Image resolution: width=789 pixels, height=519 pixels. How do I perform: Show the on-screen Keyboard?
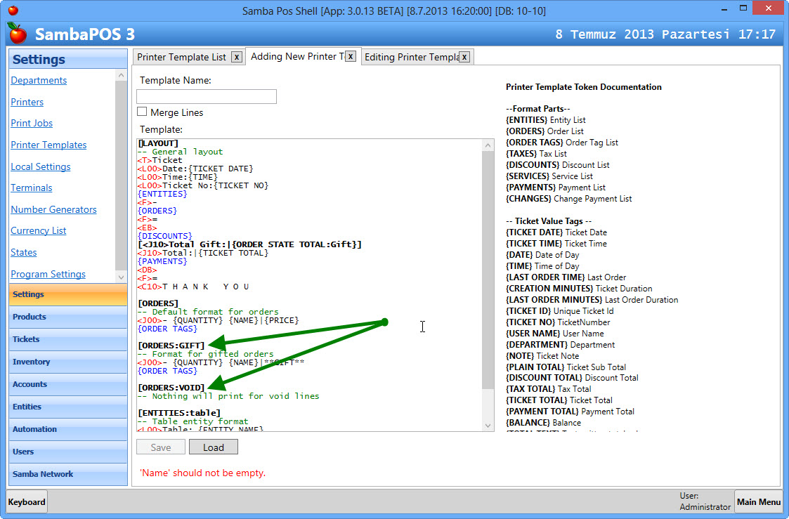(x=27, y=501)
